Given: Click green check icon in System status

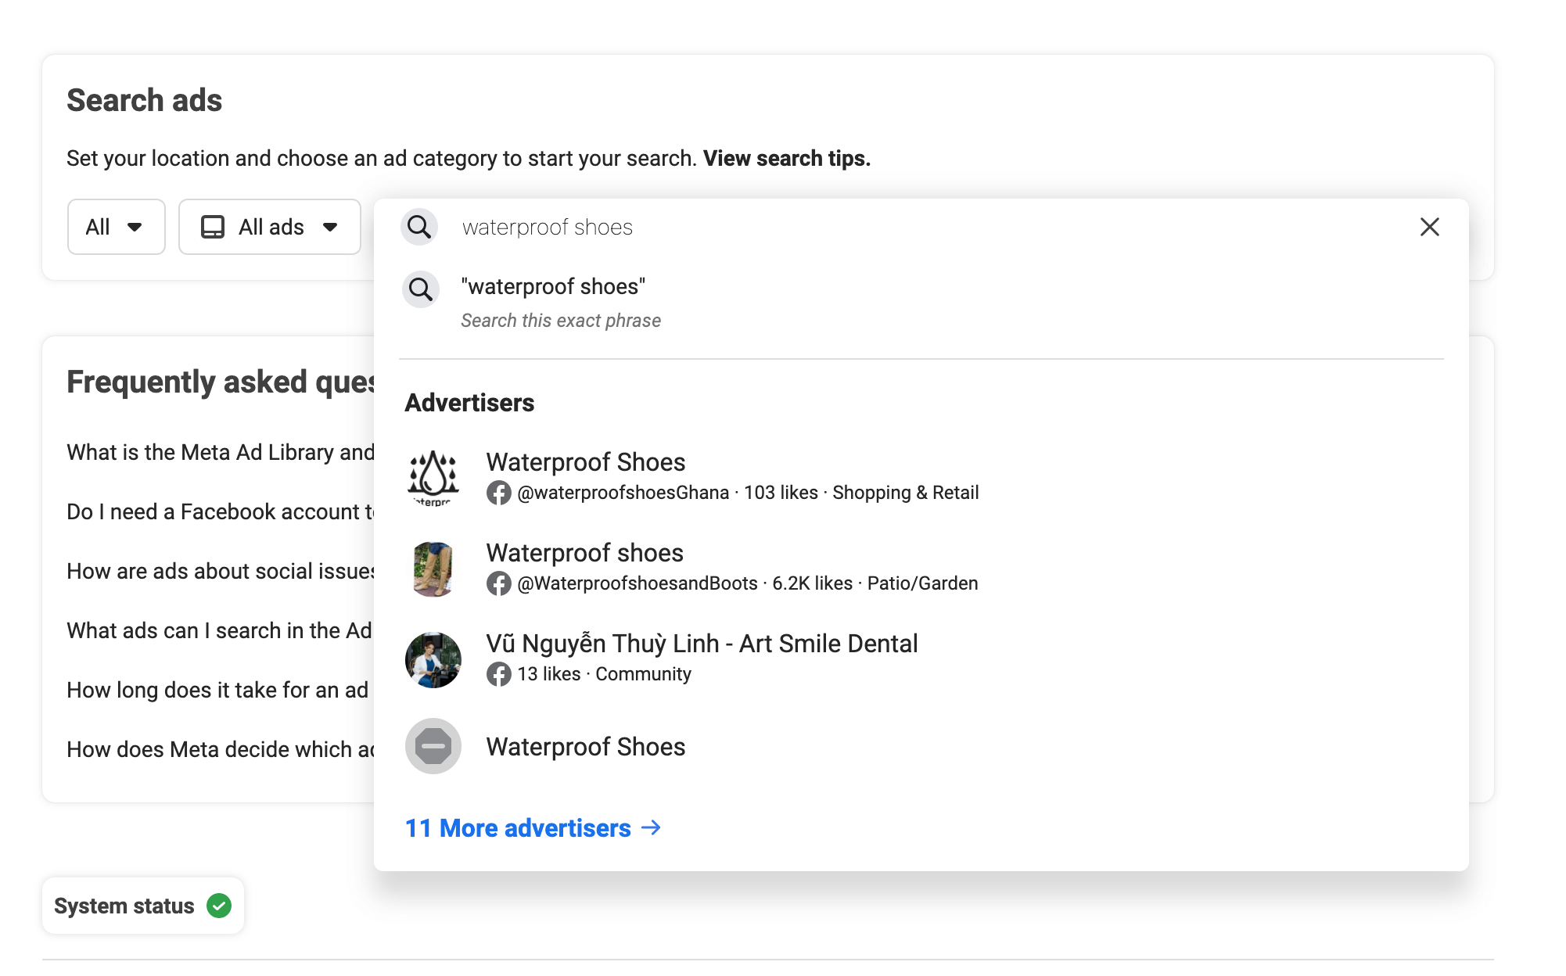Looking at the screenshot, I should [x=219, y=906].
